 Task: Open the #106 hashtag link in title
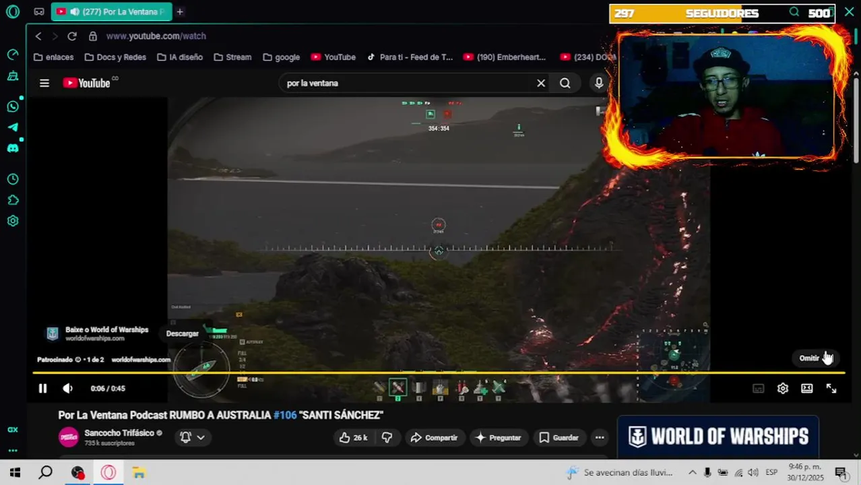(285, 416)
